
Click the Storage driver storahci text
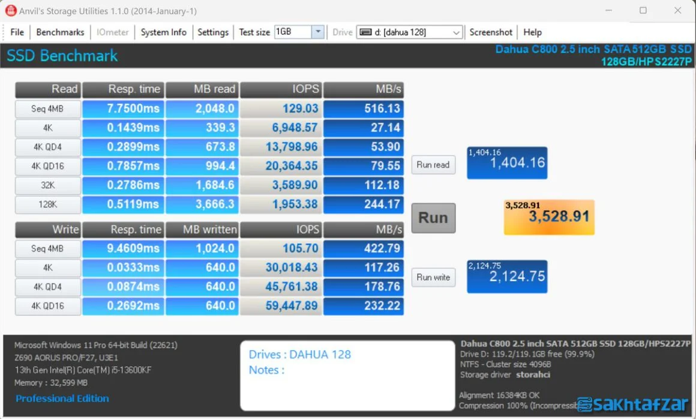(505, 375)
